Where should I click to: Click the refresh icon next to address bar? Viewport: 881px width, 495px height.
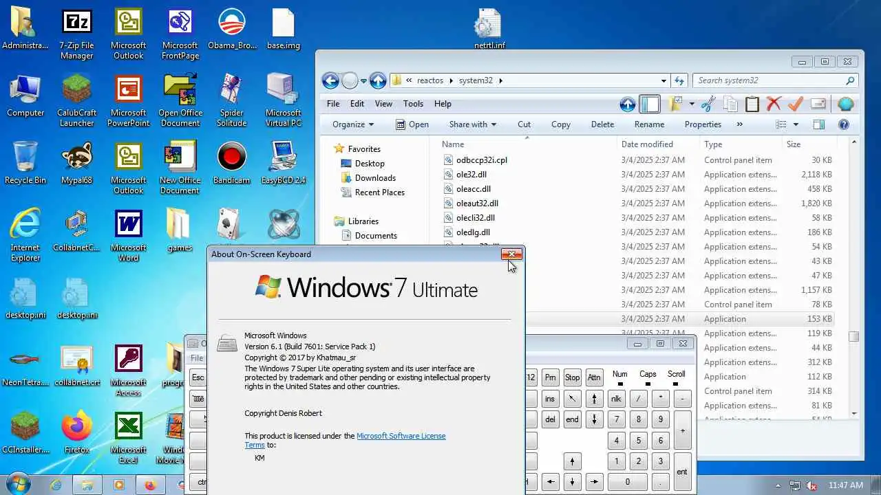click(679, 80)
